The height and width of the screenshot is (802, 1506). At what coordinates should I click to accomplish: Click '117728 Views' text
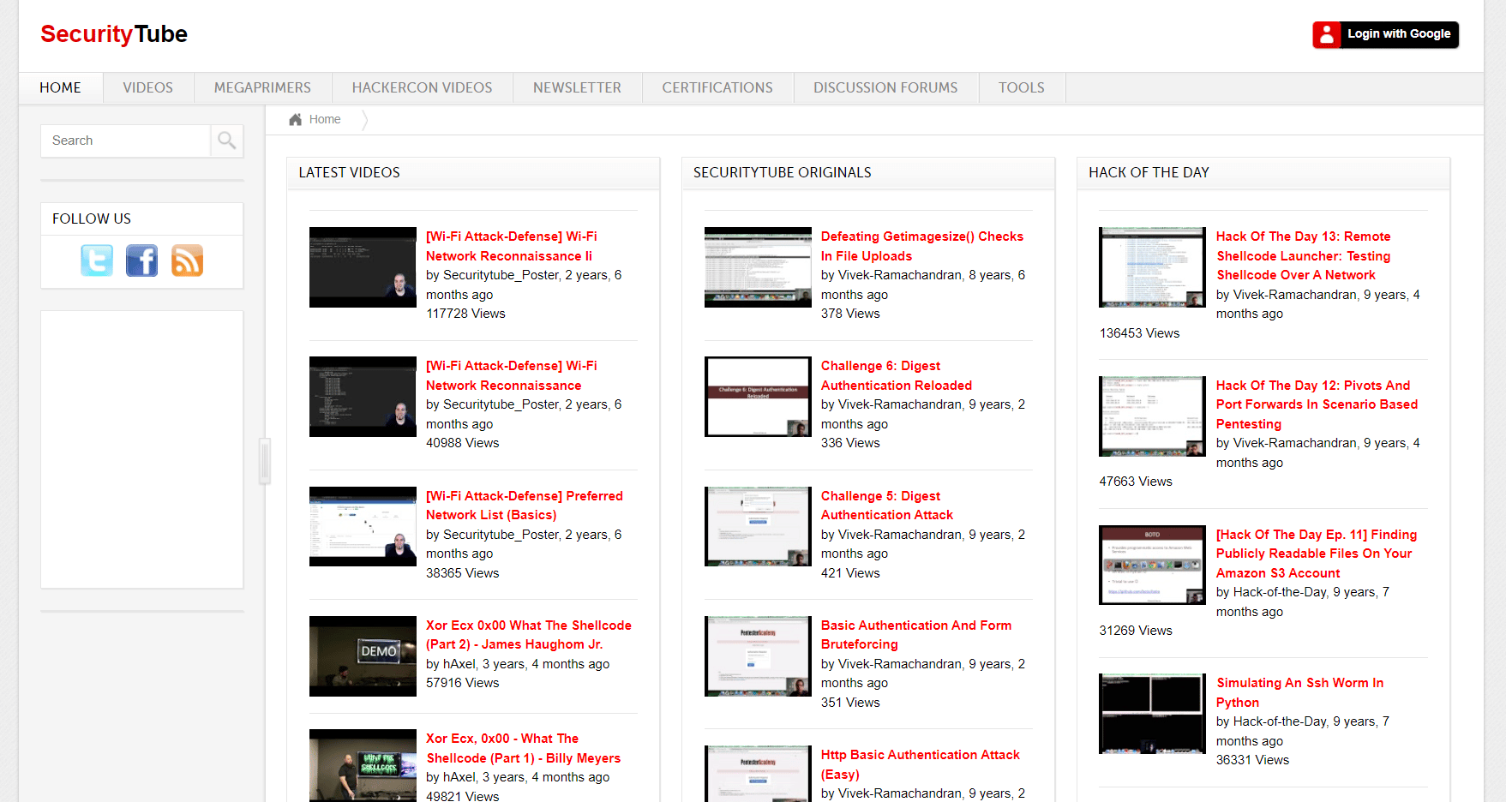[465, 314]
